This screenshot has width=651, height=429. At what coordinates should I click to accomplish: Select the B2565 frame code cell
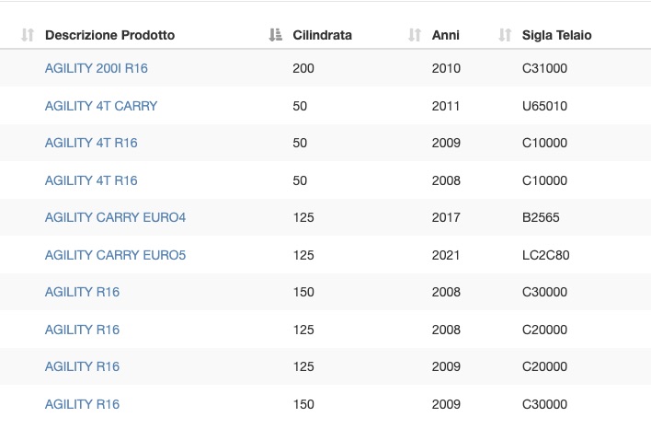pyautogui.click(x=541, y=217)
